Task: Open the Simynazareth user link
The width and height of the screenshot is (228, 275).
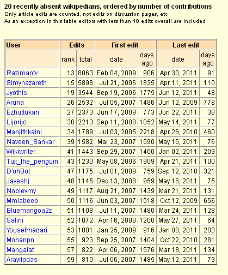Action: click(27, 83)
